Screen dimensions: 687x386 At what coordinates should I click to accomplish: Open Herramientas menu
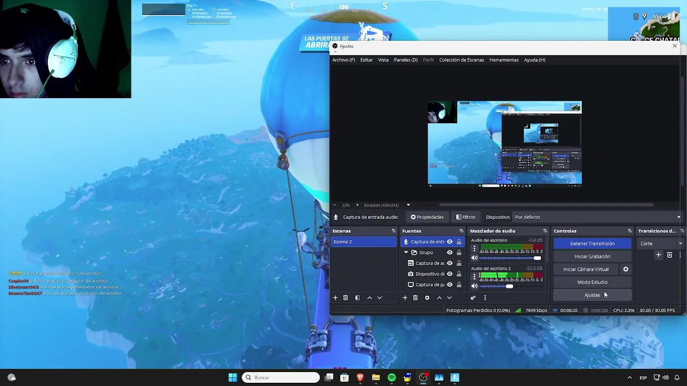click(x=504, y=60)
